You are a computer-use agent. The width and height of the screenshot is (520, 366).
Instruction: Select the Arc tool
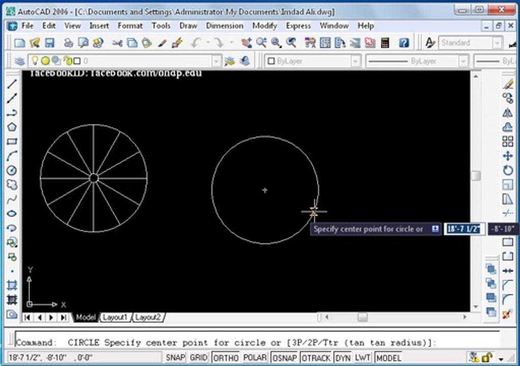coord(12,156)
